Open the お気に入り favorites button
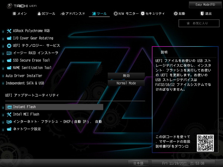The image size is (223, 167). [199, 23]
